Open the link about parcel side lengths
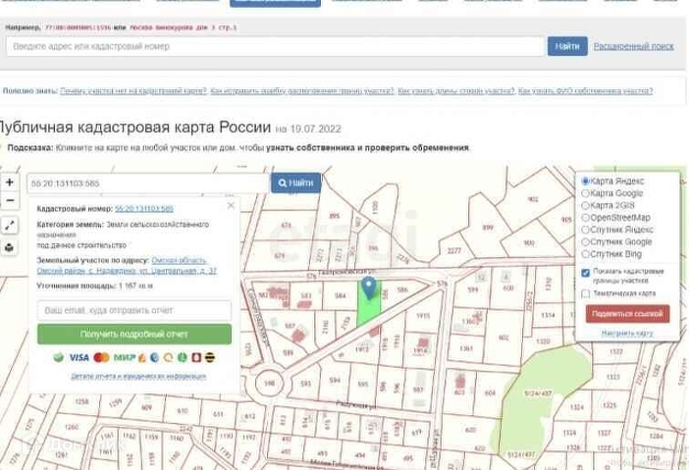The image size is (689, 470). (x=456, y=91)
